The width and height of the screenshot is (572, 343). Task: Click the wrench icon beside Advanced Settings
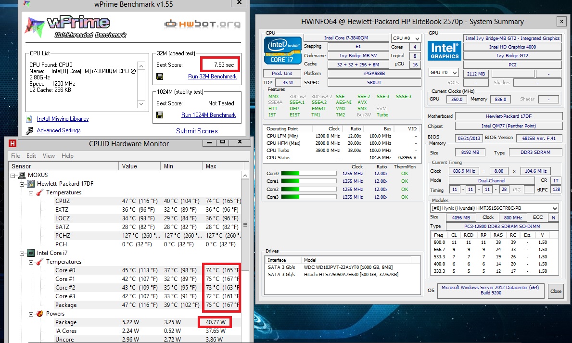click(x=29, y=131)
